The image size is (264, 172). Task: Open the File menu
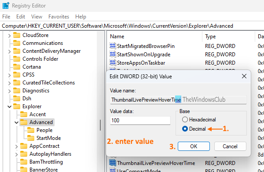(x=6, y=17)
